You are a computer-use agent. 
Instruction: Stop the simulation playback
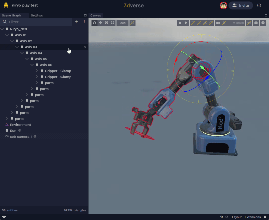[x=180, y=23]
